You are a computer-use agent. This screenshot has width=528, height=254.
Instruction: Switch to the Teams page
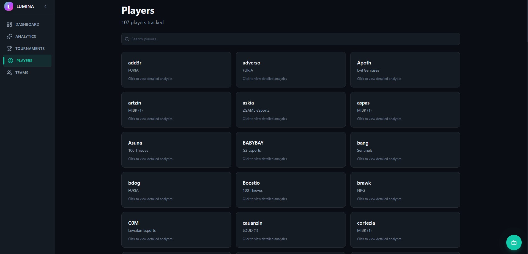[x=27, y=73]
